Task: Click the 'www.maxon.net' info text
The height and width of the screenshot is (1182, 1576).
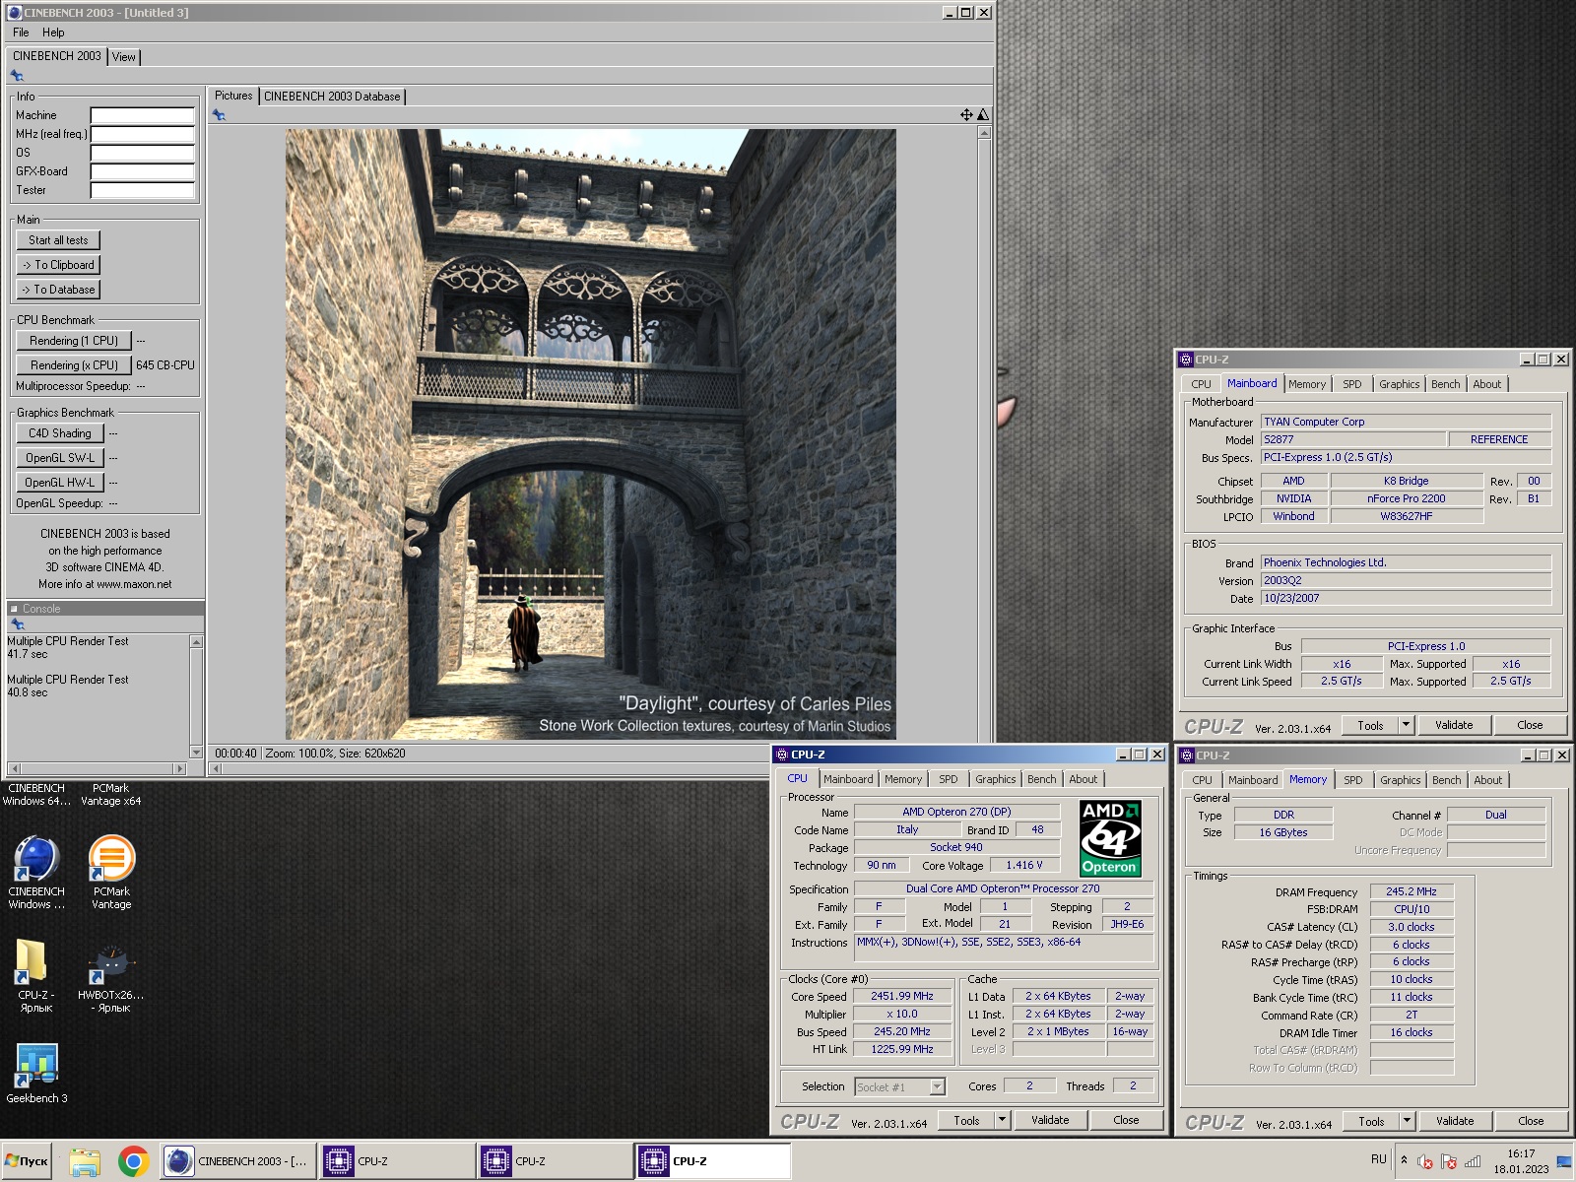Action: [x=134, y=584]
